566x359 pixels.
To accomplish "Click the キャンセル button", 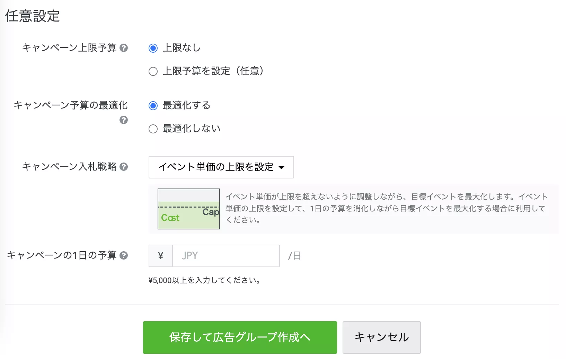I will pos(381,337).
